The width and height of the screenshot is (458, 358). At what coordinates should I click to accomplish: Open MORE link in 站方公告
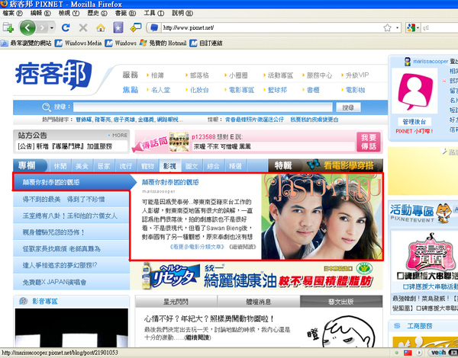(118, 136)
